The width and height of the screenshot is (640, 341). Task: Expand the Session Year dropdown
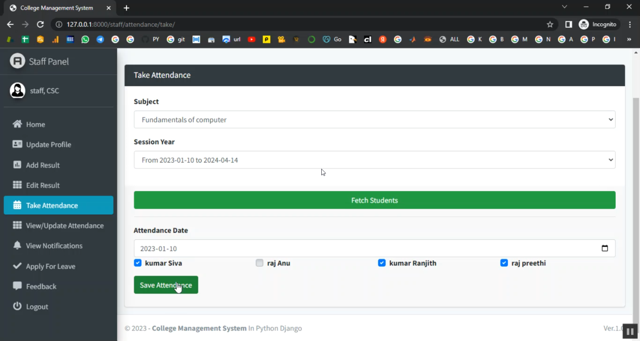(x=374, y=160)
